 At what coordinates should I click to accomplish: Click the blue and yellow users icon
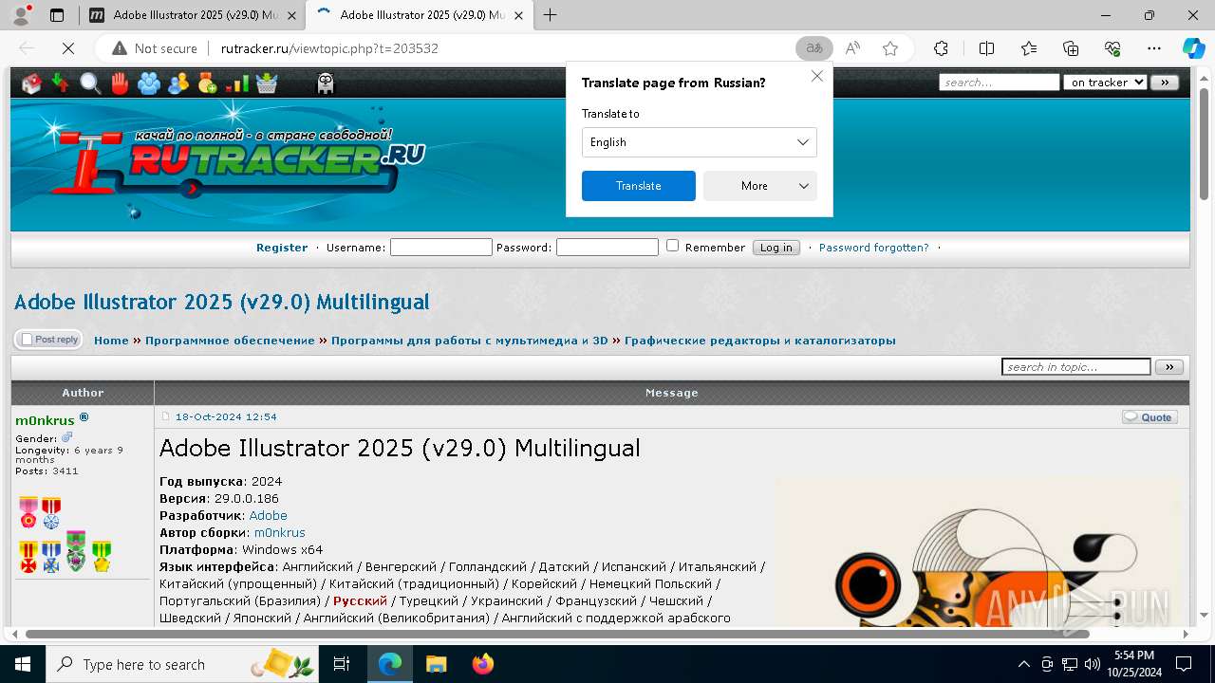[x=178, y=83]
